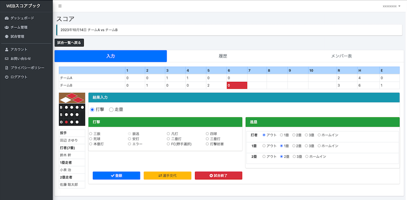Click the highlighted red 6th inning cell
Image resolution: width=407 pixels, height=200 pixels.
(237, 86)
